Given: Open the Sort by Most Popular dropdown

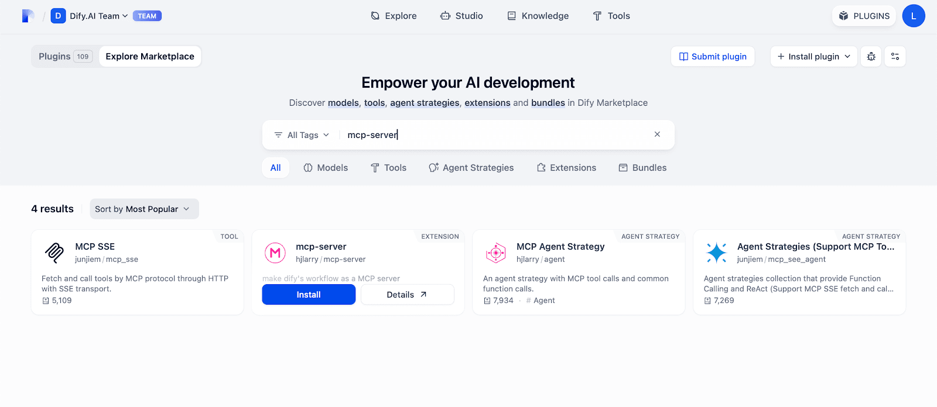Looking at the screenshot, I should pos(144,209).
